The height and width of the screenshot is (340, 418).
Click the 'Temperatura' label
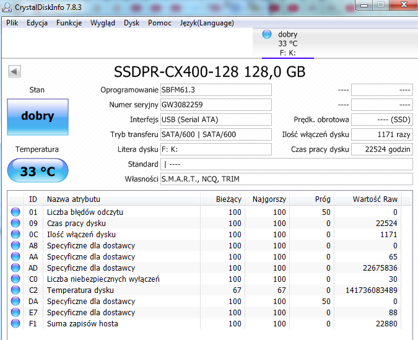coord(37,149)
